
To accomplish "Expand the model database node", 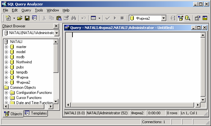I will click(x=6, y=52).
